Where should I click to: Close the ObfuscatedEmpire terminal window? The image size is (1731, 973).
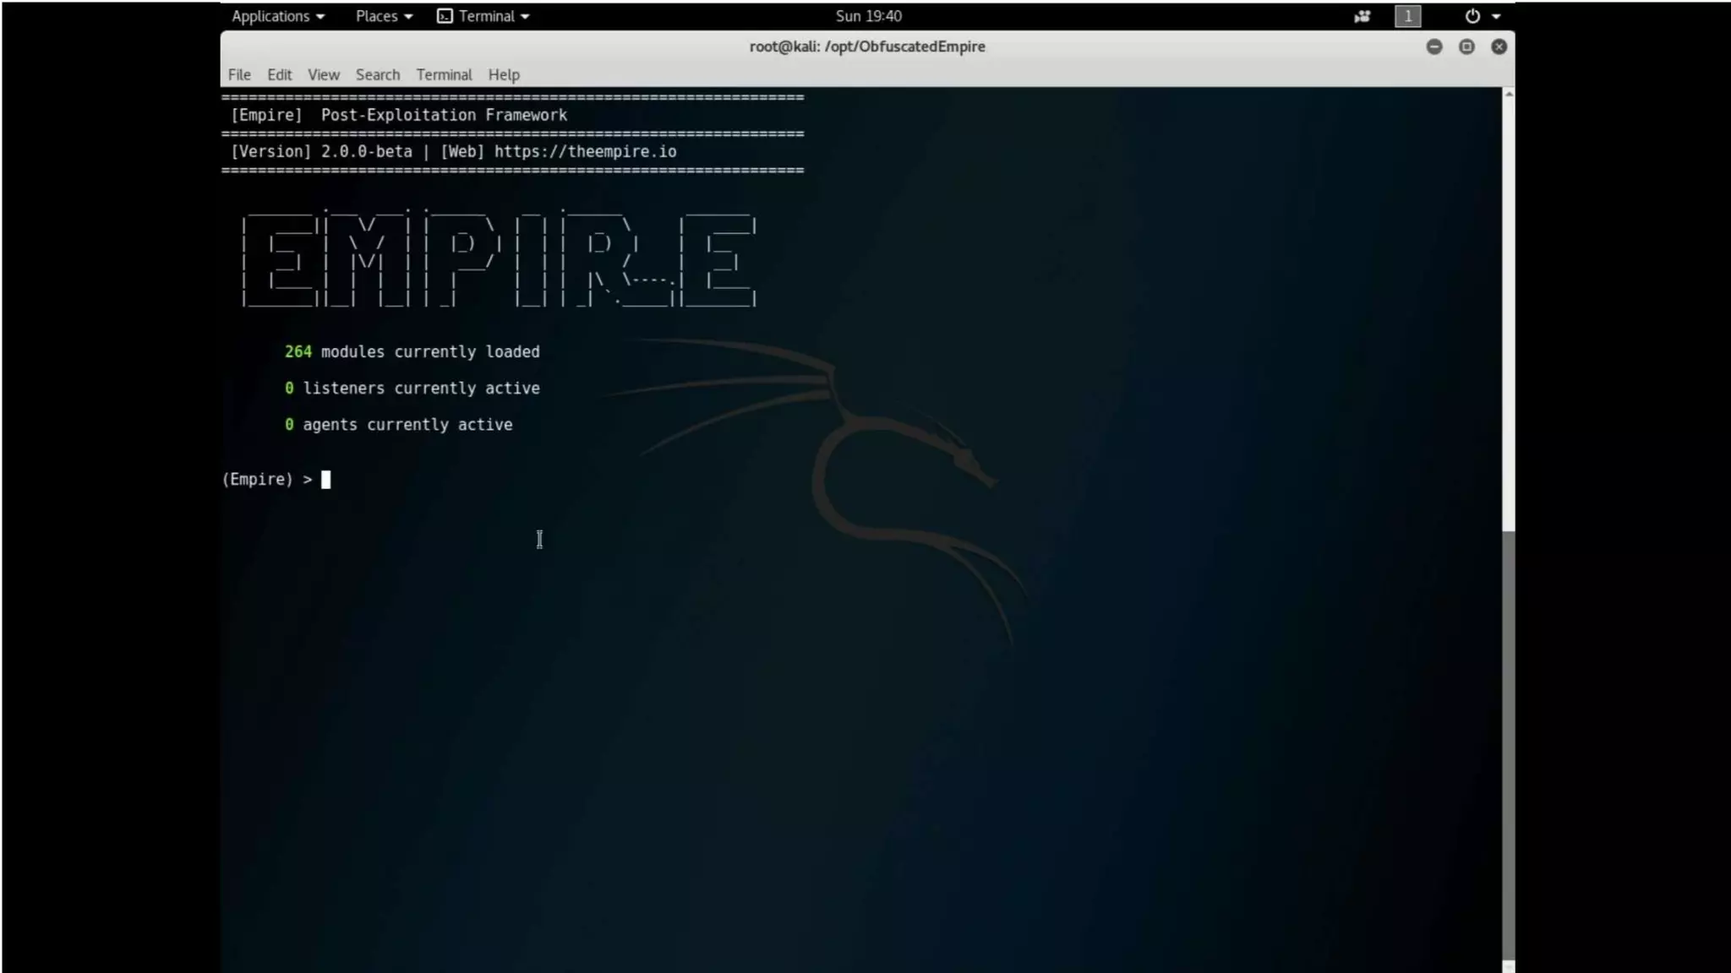tap(1499, 46)
